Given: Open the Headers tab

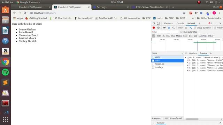Looking at the screenshot, I should pyautogui.click(x=193, y=53).
